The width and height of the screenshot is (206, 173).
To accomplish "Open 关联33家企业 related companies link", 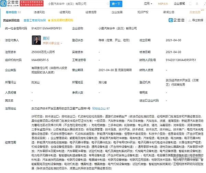I will click(52, 43).
